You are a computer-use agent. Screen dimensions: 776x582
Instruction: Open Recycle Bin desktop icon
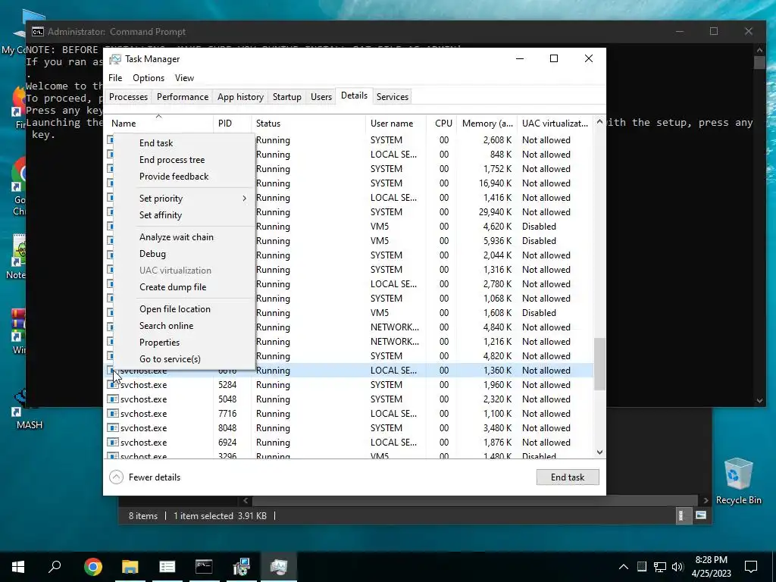(x=738, y=481)
